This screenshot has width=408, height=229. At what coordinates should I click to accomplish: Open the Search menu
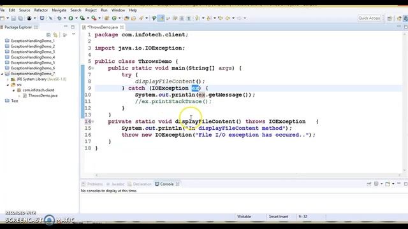[76, 10]
